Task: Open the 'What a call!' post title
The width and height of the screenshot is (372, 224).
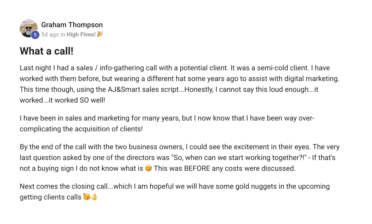Action: point(46,51)
